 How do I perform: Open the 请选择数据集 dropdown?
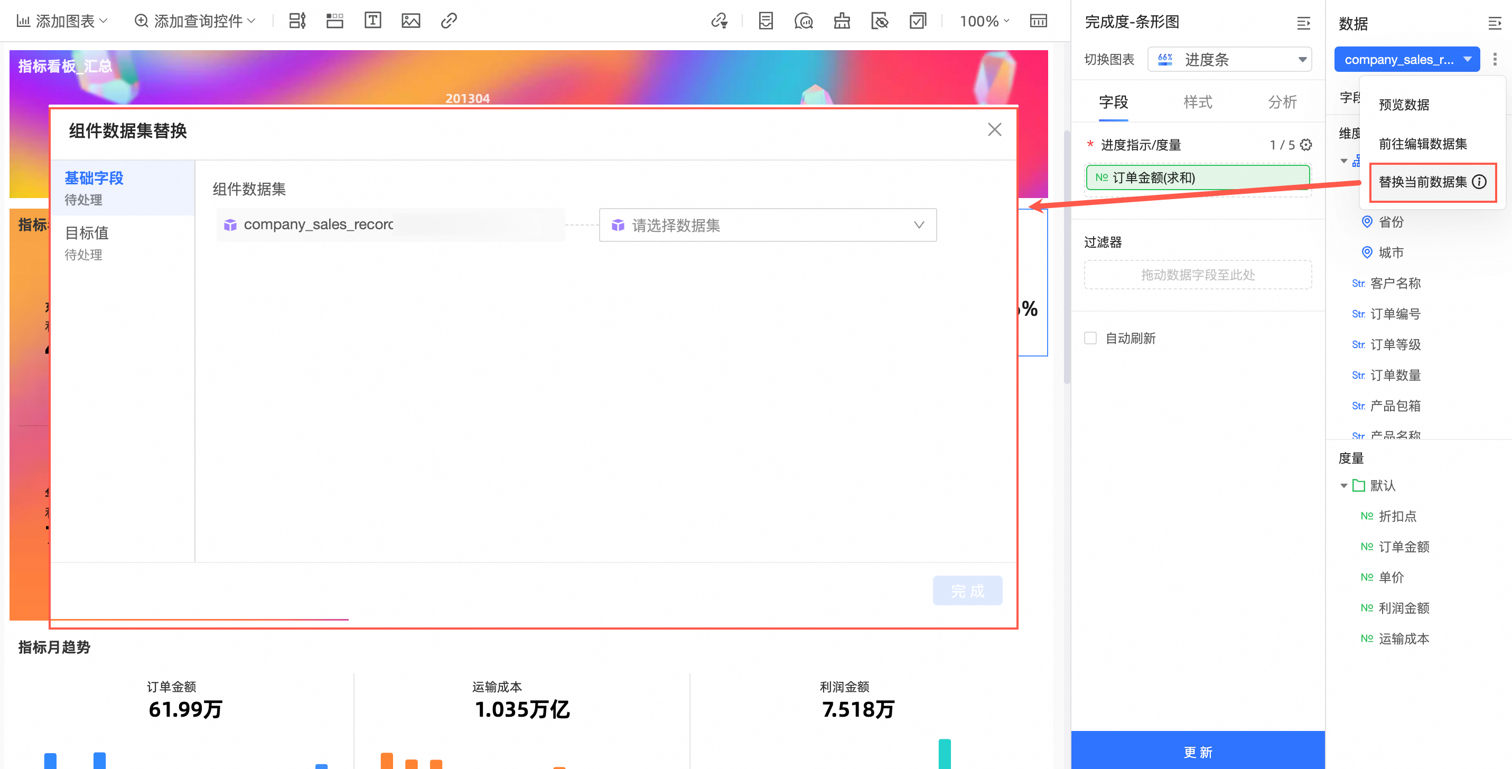tap(767, 225)
